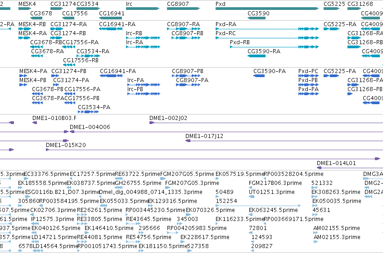Select transcript MESK4-RA
Image resolution: width=383 pixels, height=253 pixels.
click(33, 33)
